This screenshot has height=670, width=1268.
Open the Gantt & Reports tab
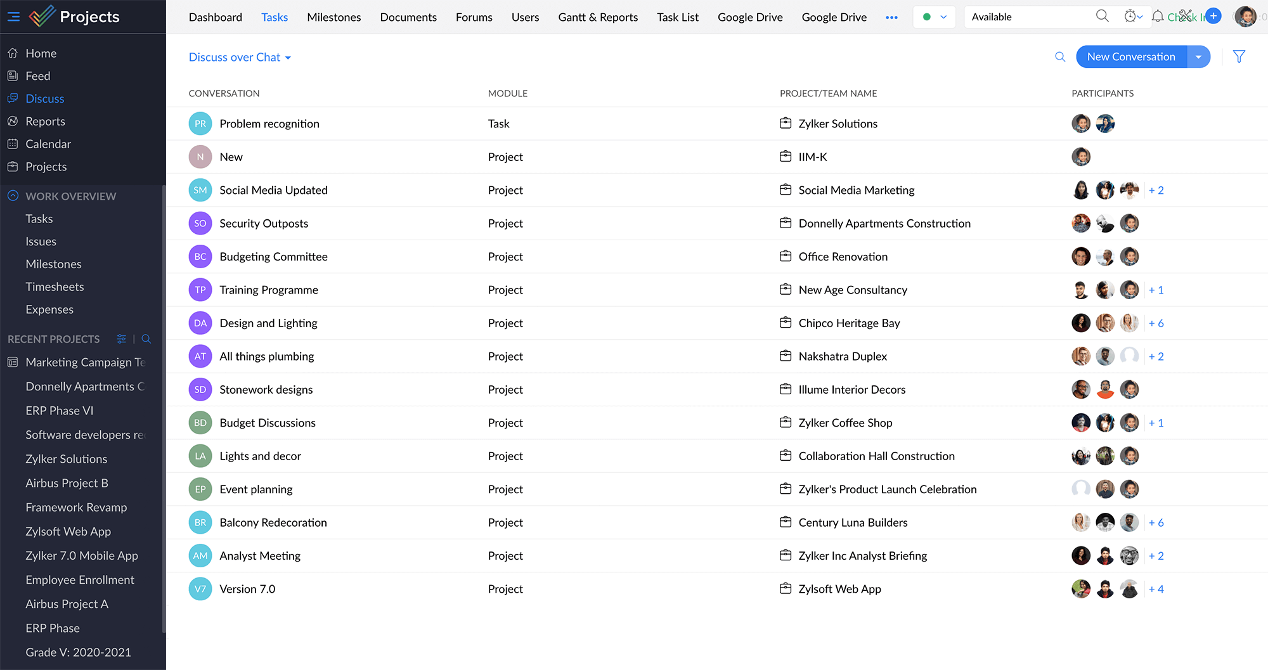coord(598,17)
